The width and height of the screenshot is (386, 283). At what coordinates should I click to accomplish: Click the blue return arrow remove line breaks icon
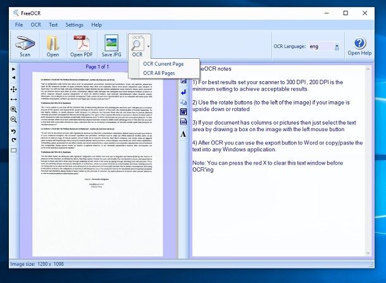184,92
